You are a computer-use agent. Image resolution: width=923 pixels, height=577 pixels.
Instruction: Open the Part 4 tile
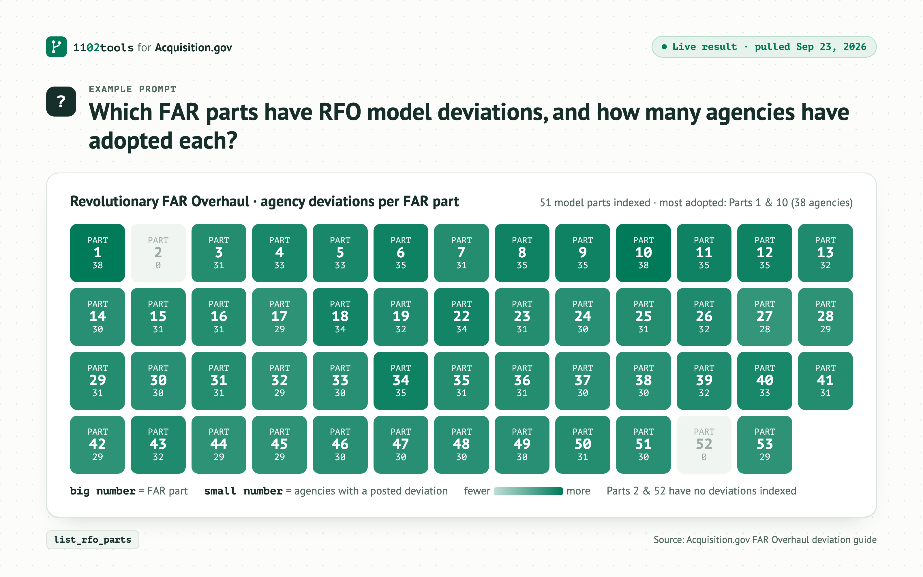click(x=279, y=253)
